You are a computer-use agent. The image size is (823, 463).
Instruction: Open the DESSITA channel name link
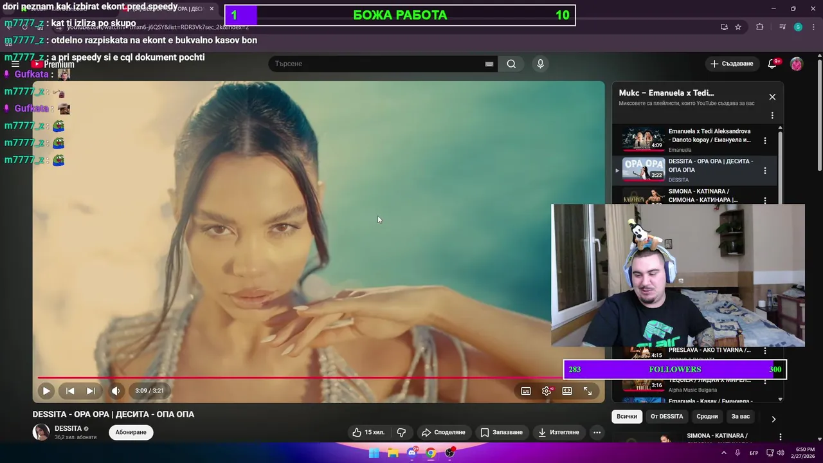[68, 428]
